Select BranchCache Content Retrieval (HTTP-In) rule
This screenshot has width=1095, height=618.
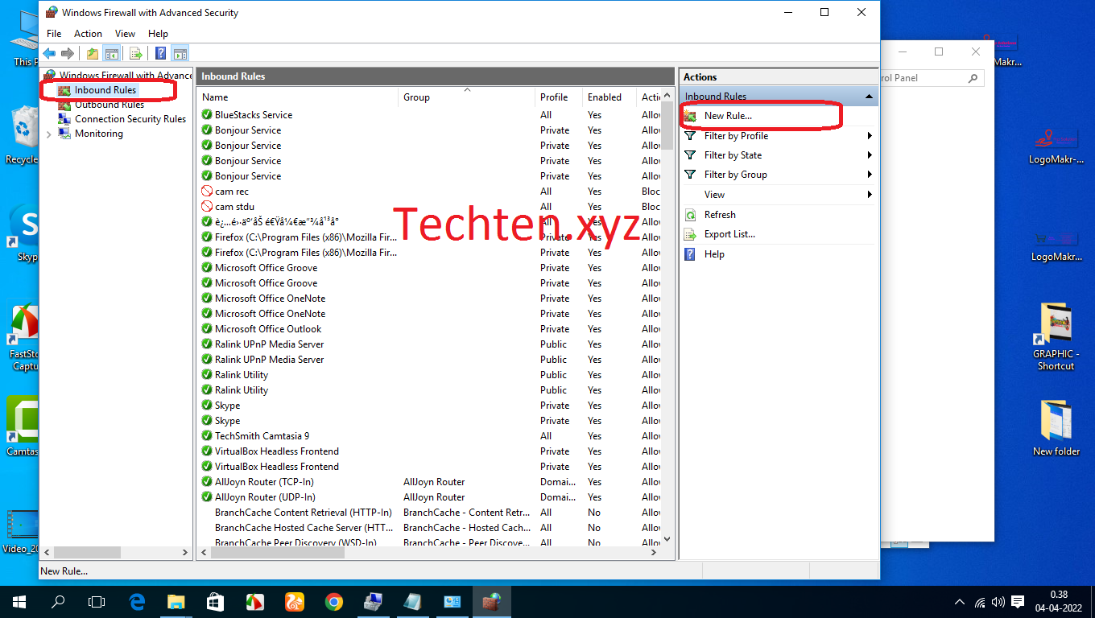pyautogui.click(x=304, y=513)
